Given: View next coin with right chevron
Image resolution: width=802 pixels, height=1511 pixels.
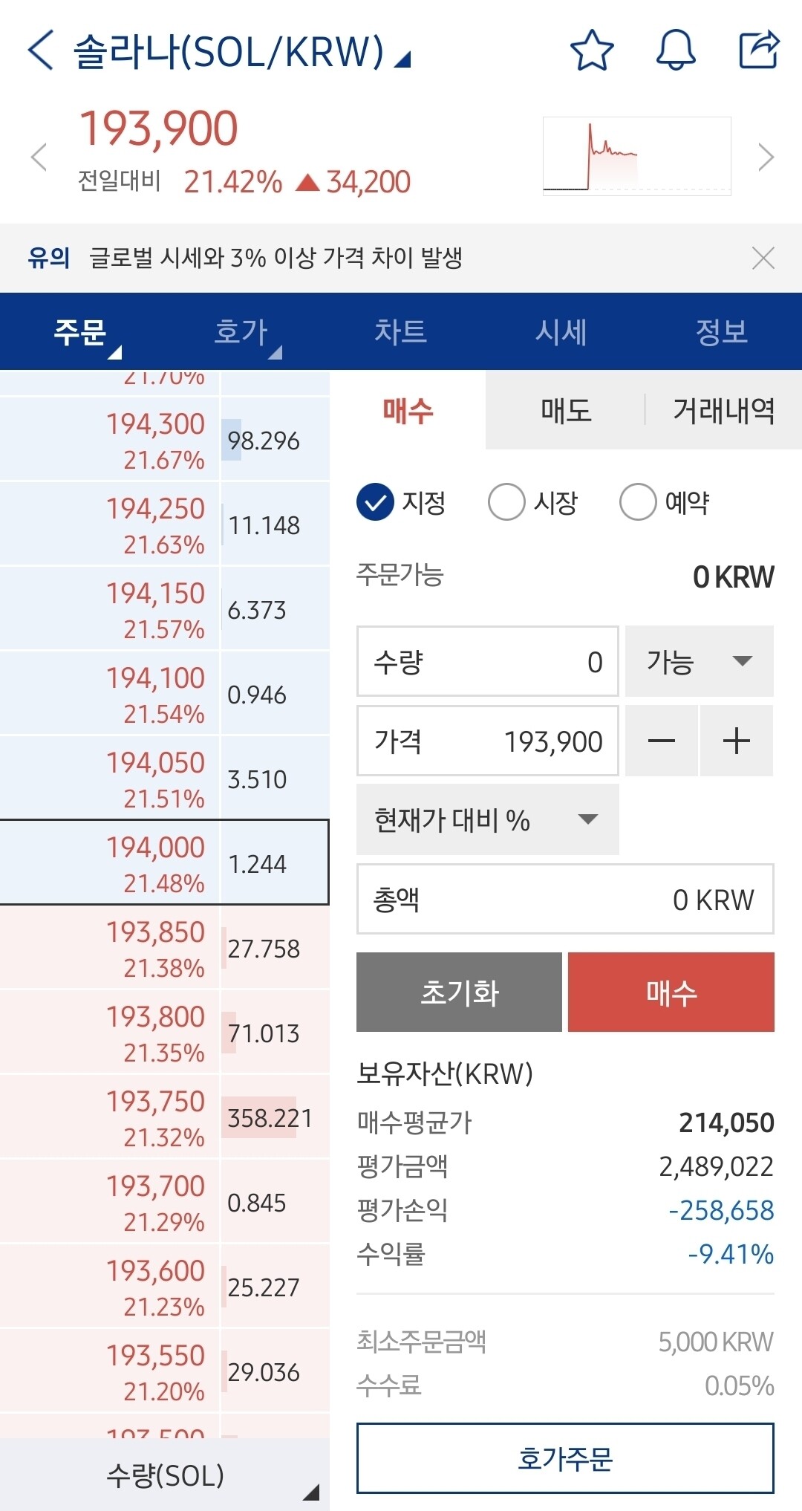Looking at the screenshot, I should 766,156.
